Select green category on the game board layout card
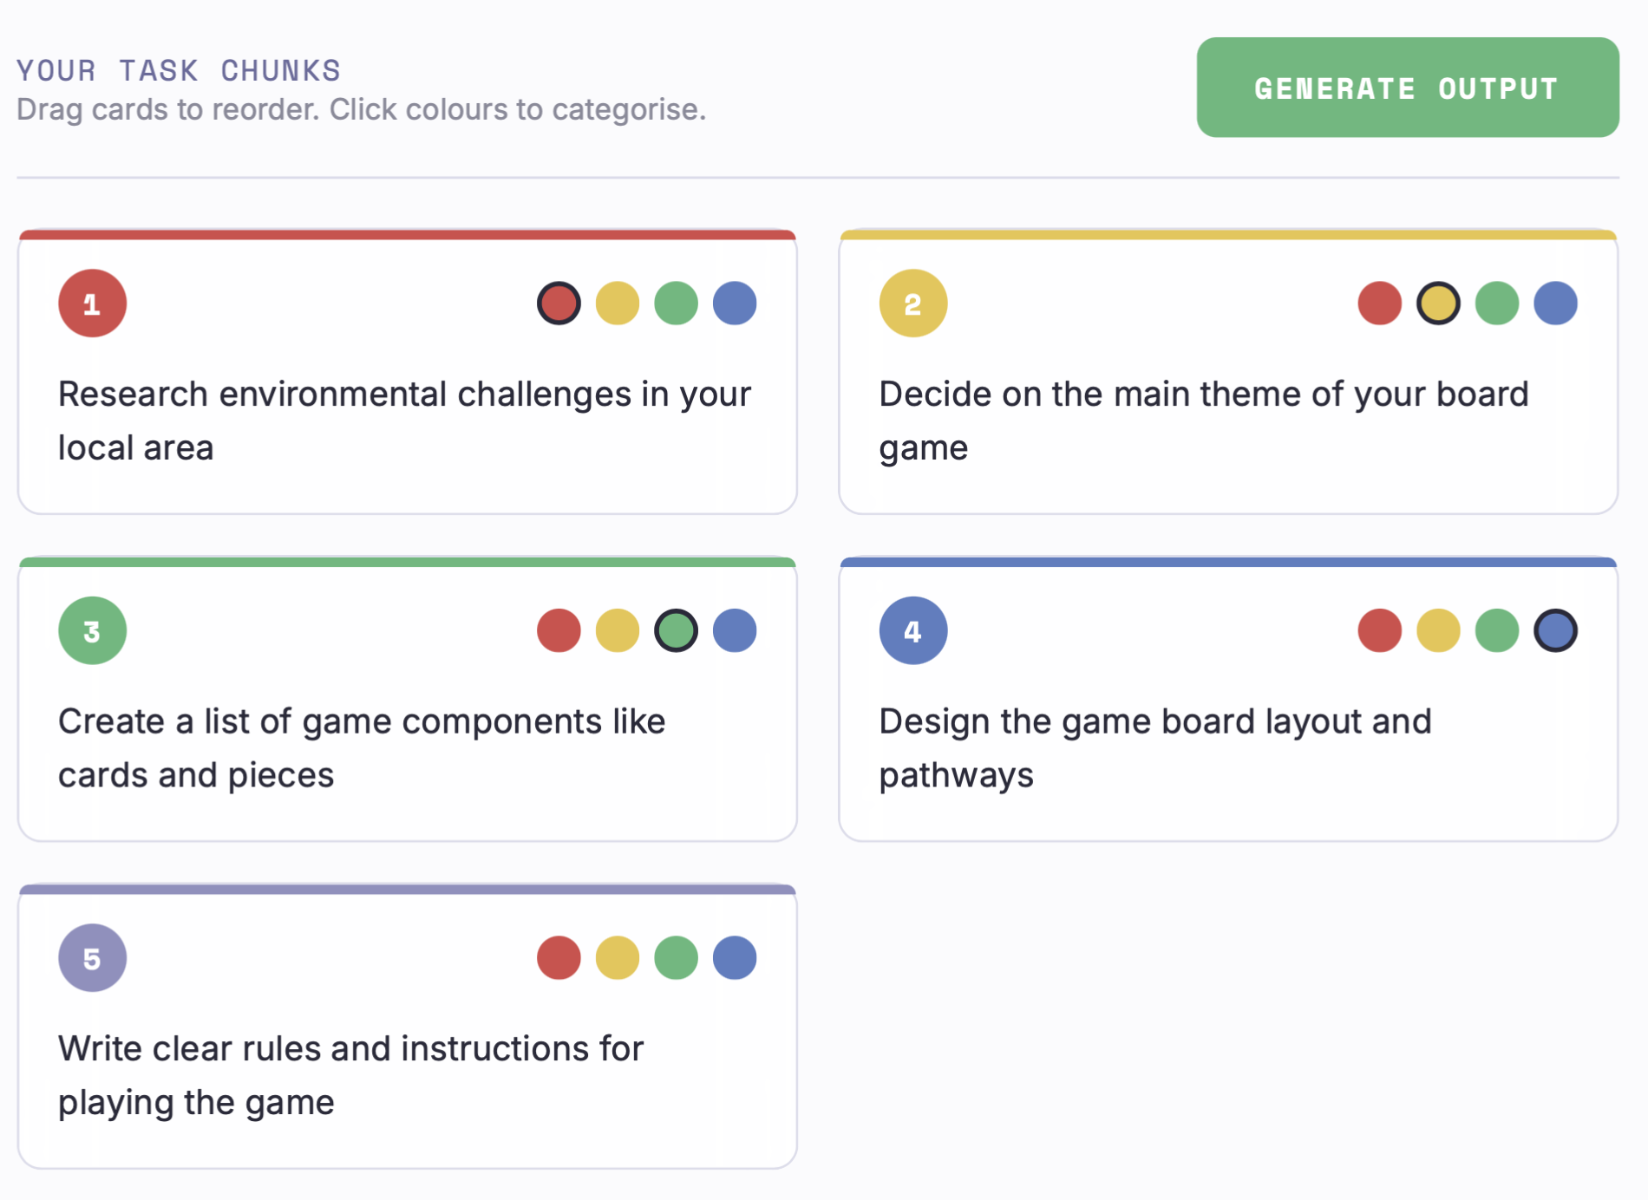Viewport: 1648px width, 1200px height. (1496, 630)
